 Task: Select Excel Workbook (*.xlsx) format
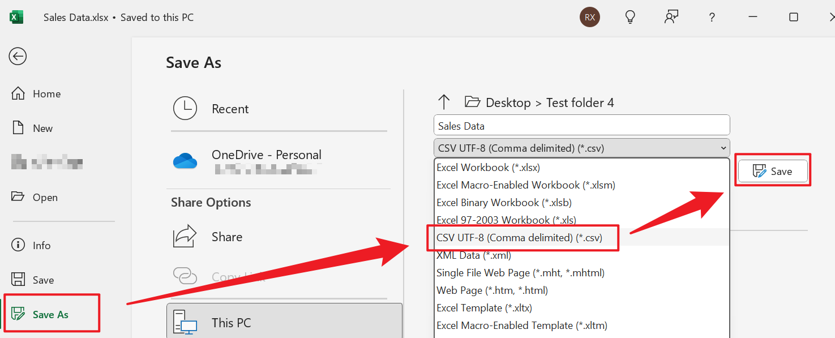[x=488, y=167]
